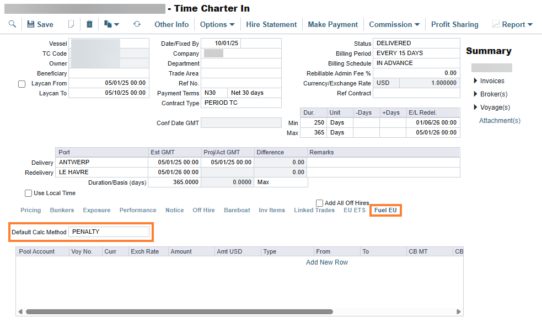Click Laycan To date field

pyautogui.click(x=109, y=93)
